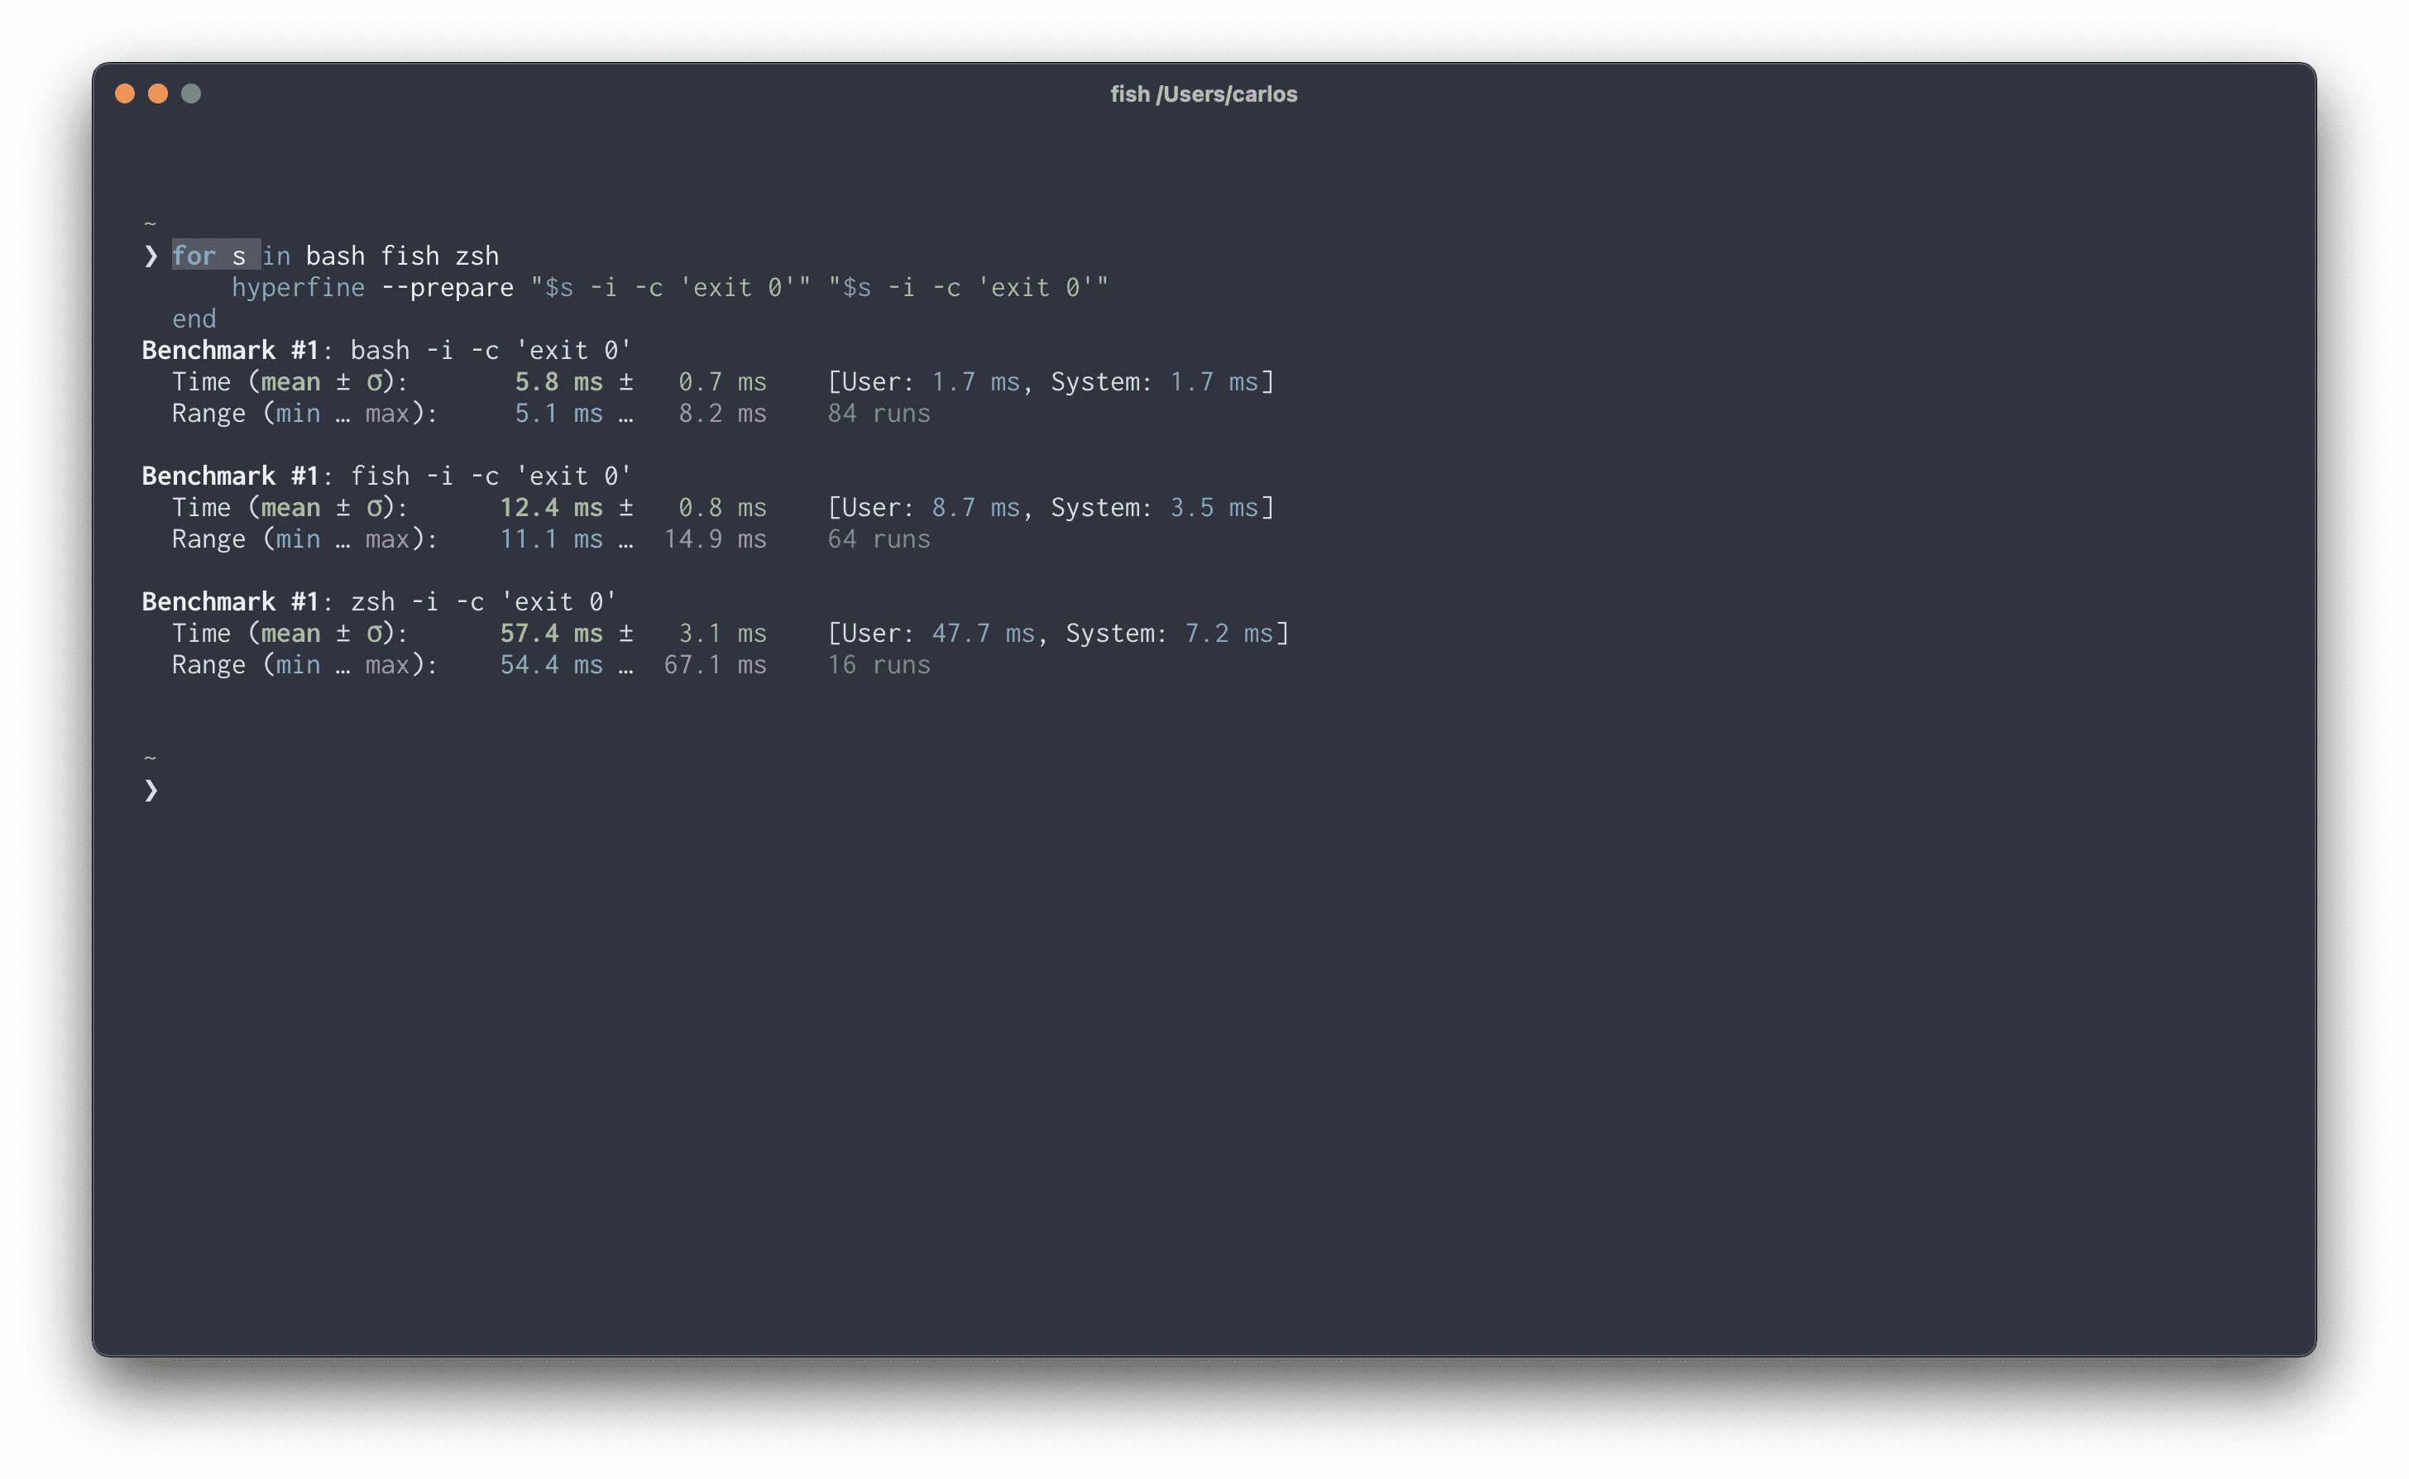2409x1479 pixels.
Task: Select the '12.4 ms' mean value
Action: click(552, 507)
